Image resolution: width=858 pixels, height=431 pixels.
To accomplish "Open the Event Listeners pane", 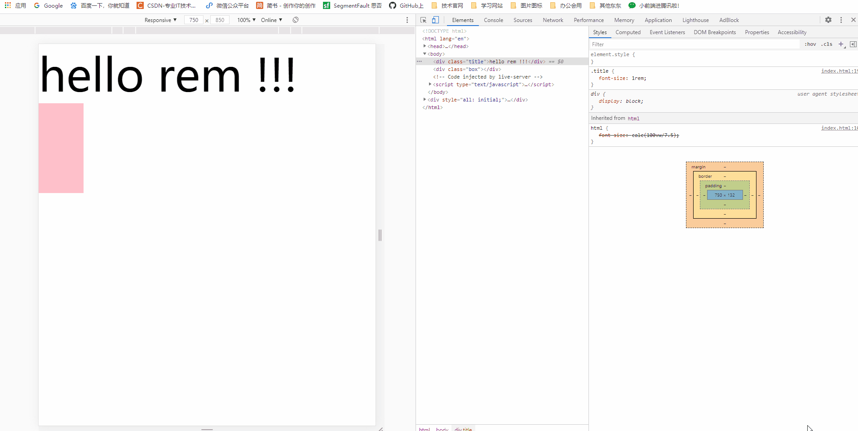I will click(x=667, y=32).
